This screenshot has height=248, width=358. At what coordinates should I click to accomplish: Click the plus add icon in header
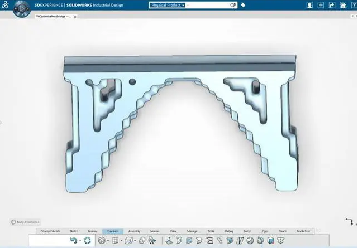coord(321,5)
